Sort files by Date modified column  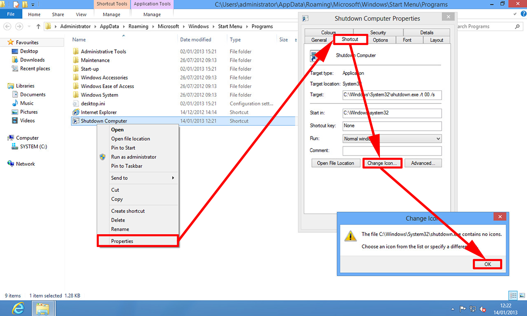coord(195,40)
